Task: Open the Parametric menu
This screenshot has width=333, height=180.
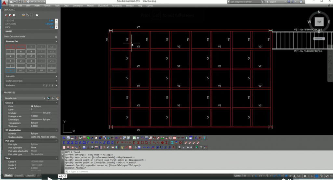Action: (117, 6)
